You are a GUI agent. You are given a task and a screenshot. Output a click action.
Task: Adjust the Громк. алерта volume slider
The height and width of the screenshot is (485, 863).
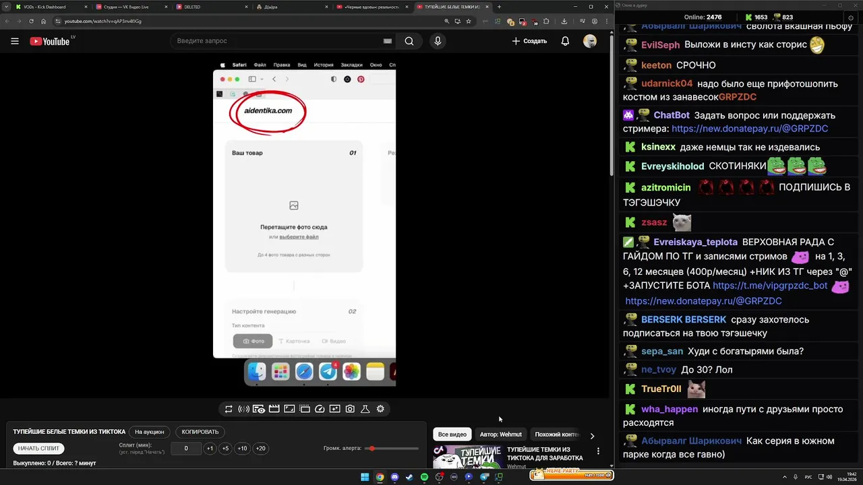tap(392, 449)
